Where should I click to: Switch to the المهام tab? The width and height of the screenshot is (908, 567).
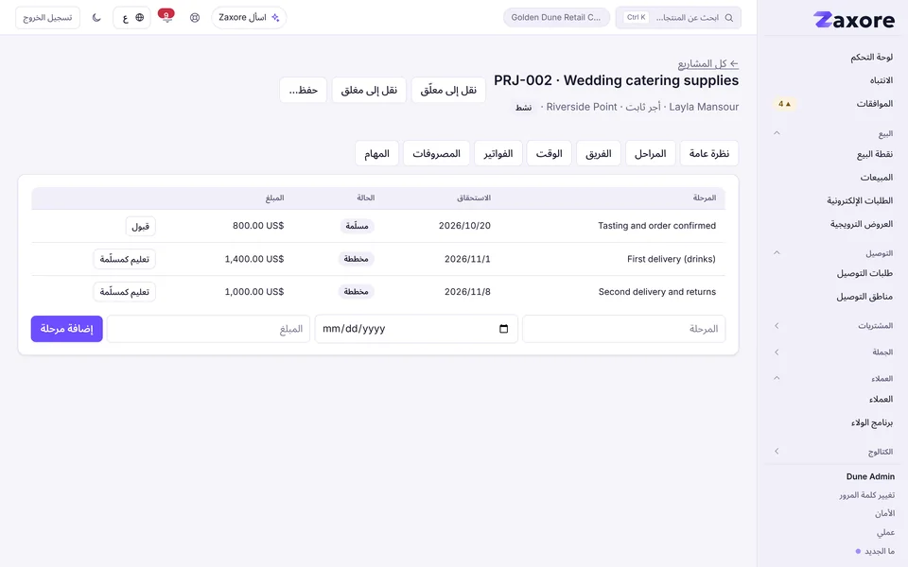[x=376, y=153]
